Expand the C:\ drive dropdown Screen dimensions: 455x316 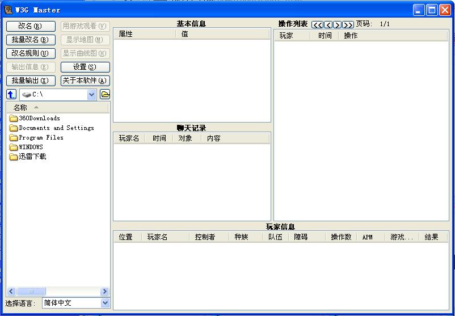point(91,95)
